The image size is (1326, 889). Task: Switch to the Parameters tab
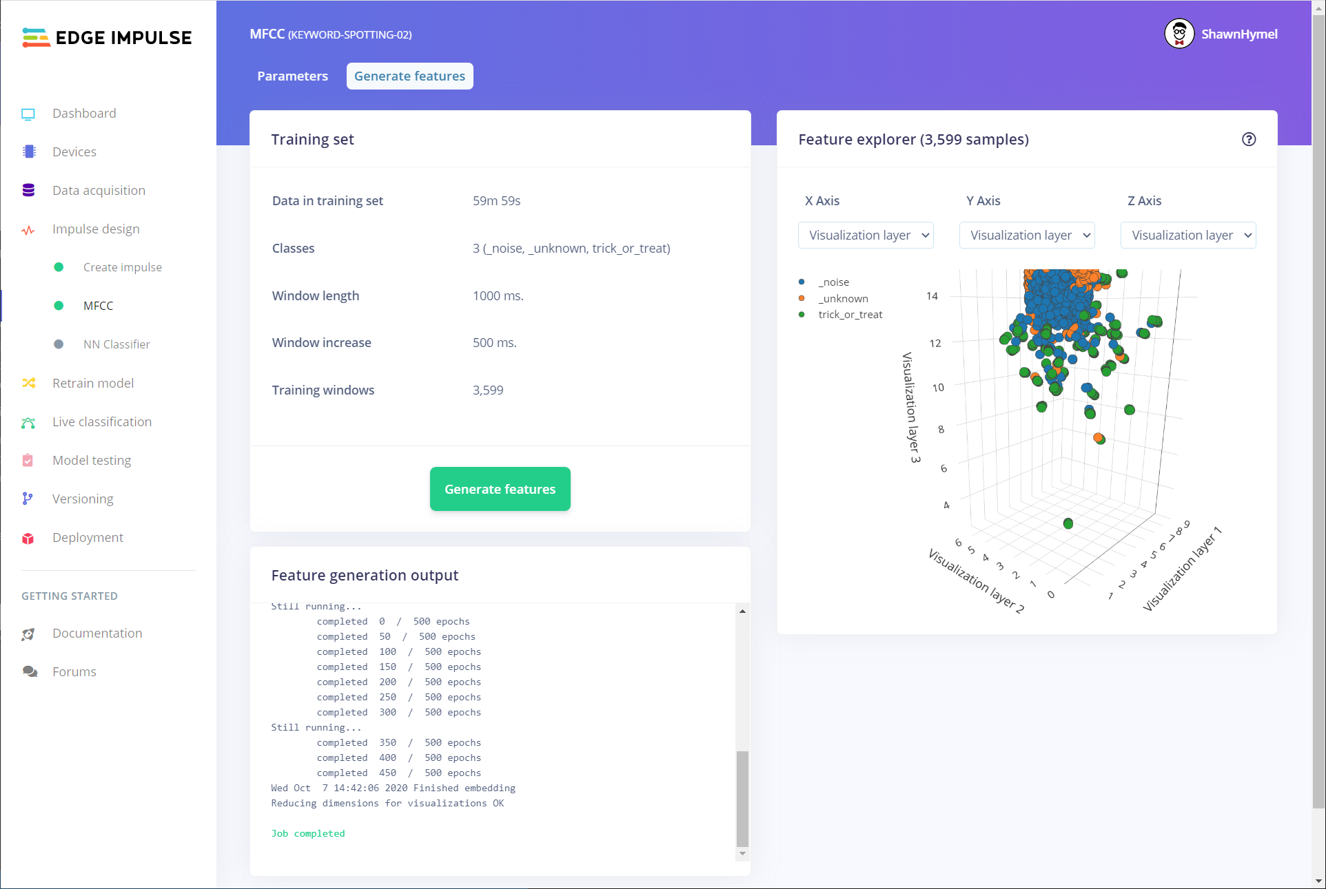click(292, 76)
